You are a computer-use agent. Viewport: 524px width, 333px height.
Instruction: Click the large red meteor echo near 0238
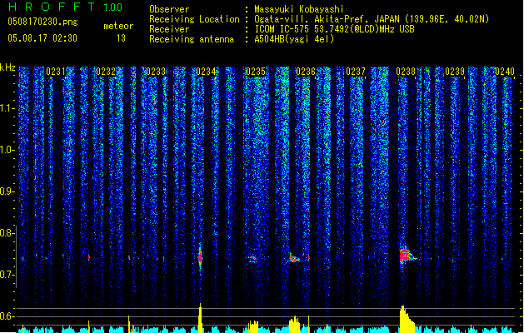[407, 256]
